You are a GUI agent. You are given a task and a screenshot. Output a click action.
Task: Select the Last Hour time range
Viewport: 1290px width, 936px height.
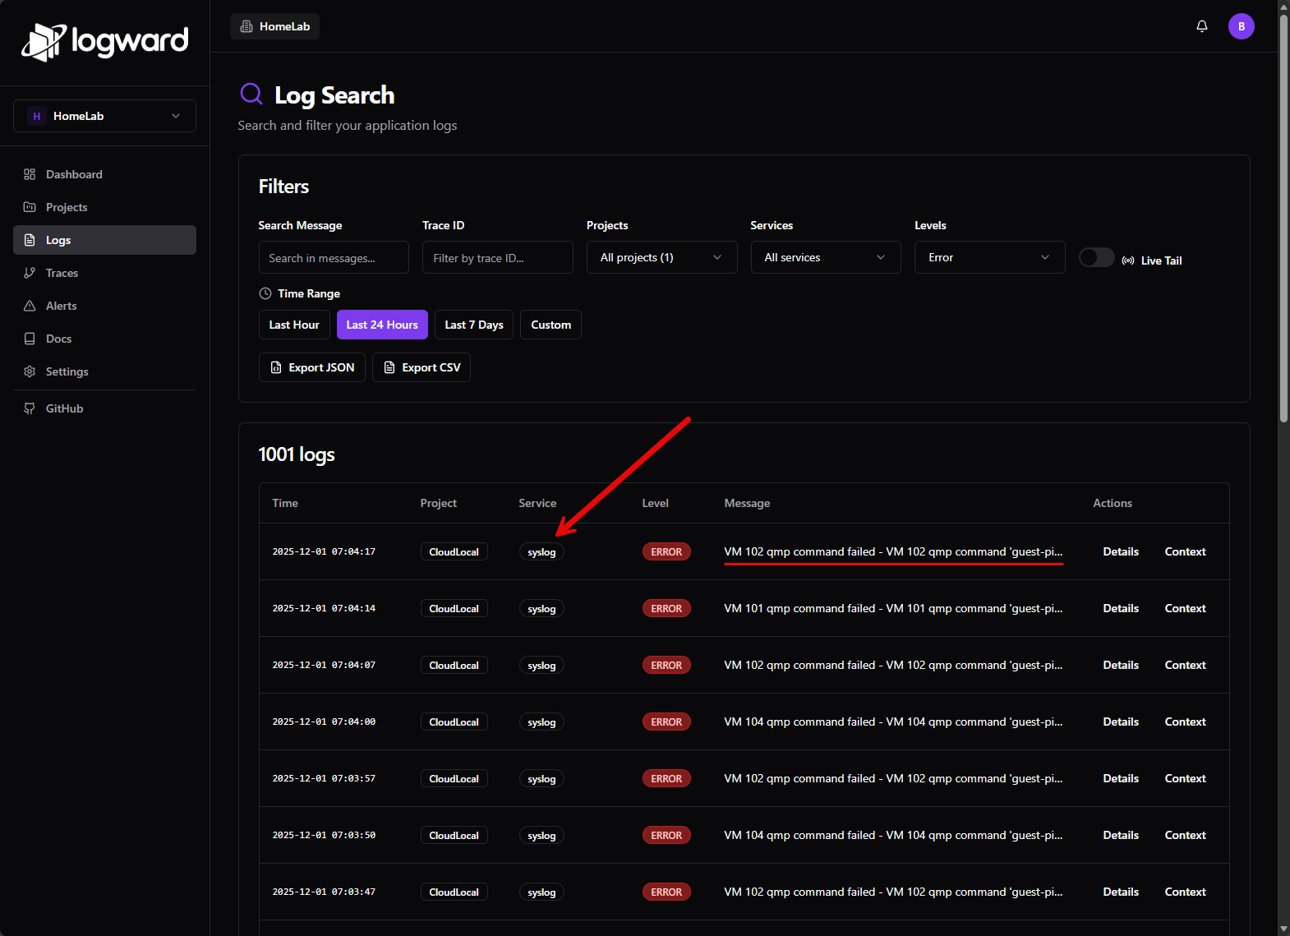(294, 325)
